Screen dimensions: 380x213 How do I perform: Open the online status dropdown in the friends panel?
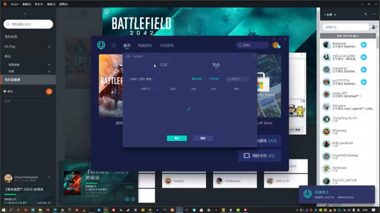(x=330, y=15)
